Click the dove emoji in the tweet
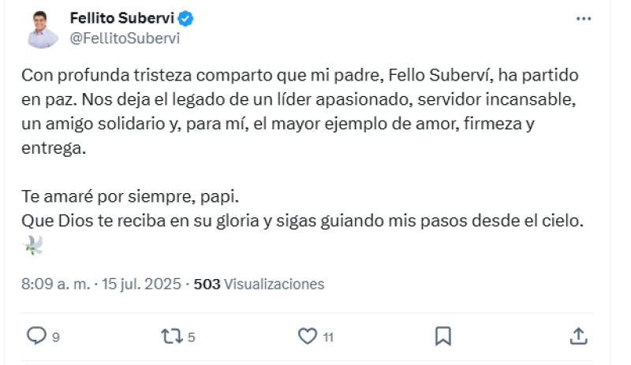The height and width of the screenshot is (365, 631). [33, 246]
